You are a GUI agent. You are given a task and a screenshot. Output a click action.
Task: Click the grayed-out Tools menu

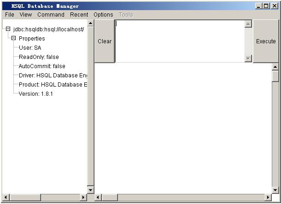126,15
